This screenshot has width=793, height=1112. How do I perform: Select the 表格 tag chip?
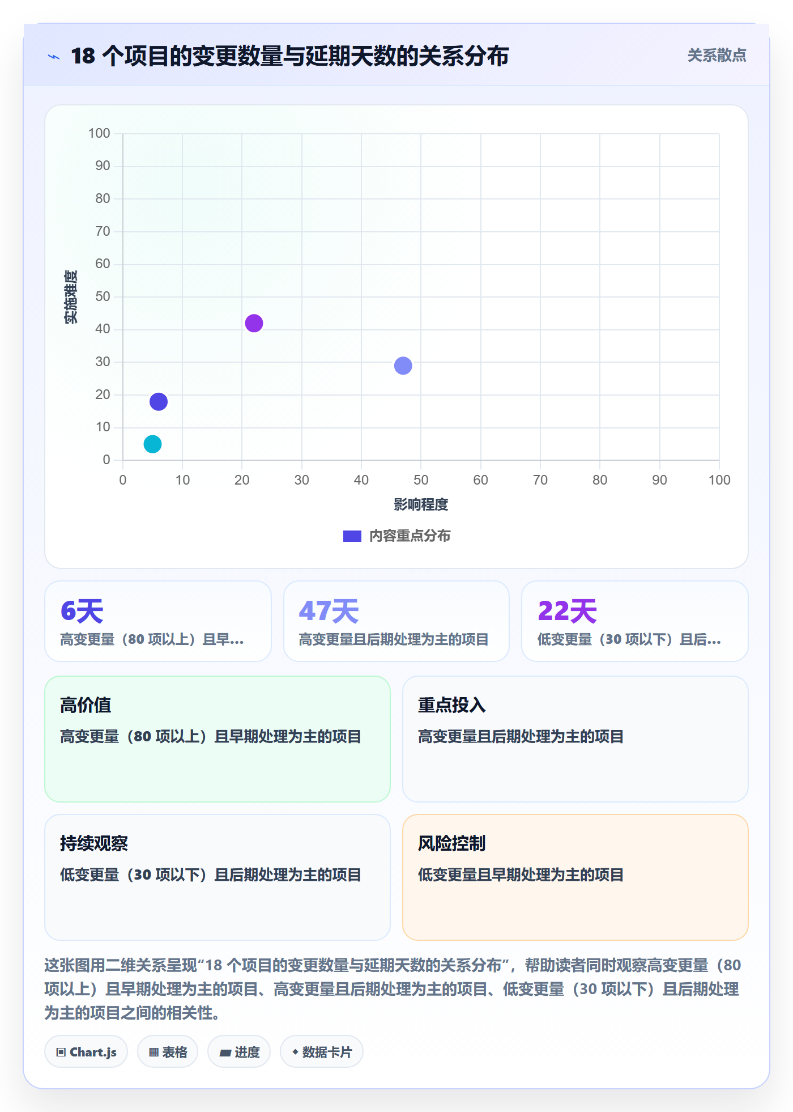[x=168, y=1052]
